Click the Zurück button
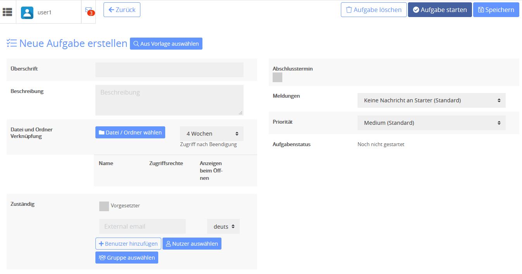 pyautogui.click(x=121, y=10)
